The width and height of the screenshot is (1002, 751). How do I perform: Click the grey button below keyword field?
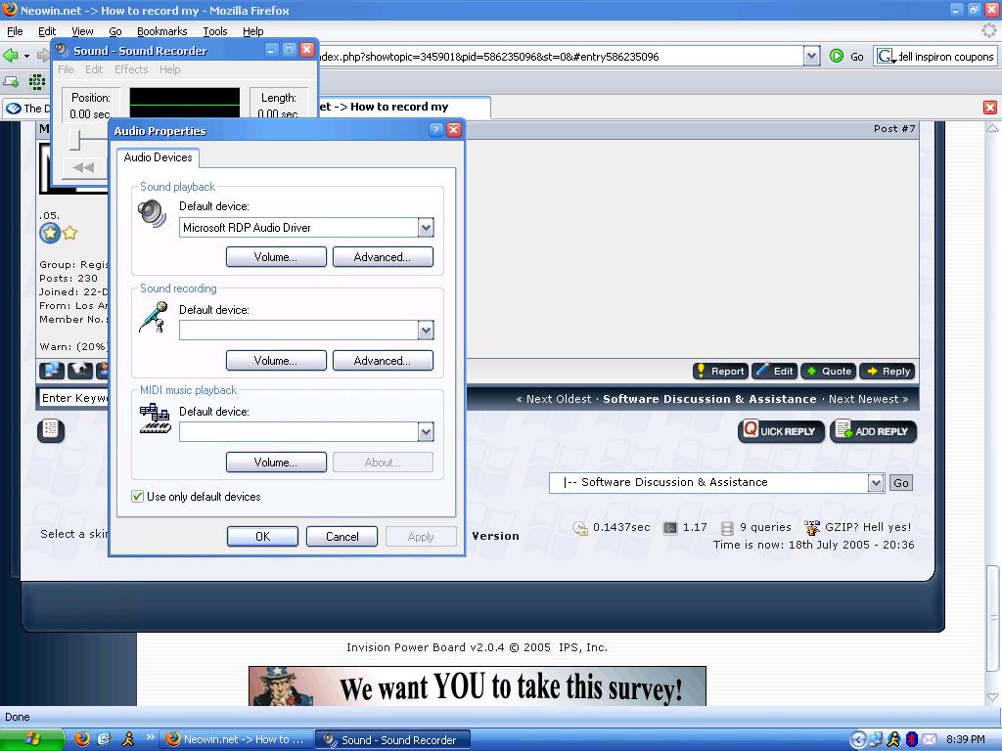point(51,430)
